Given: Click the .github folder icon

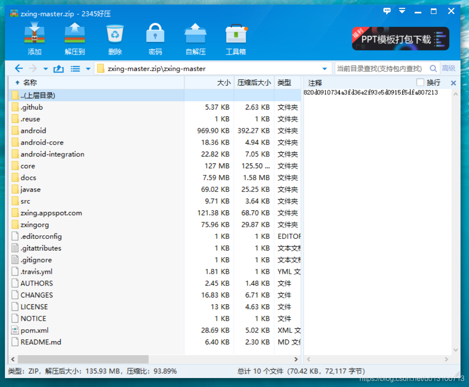Looking at the screenshot, I should (15, 107).
